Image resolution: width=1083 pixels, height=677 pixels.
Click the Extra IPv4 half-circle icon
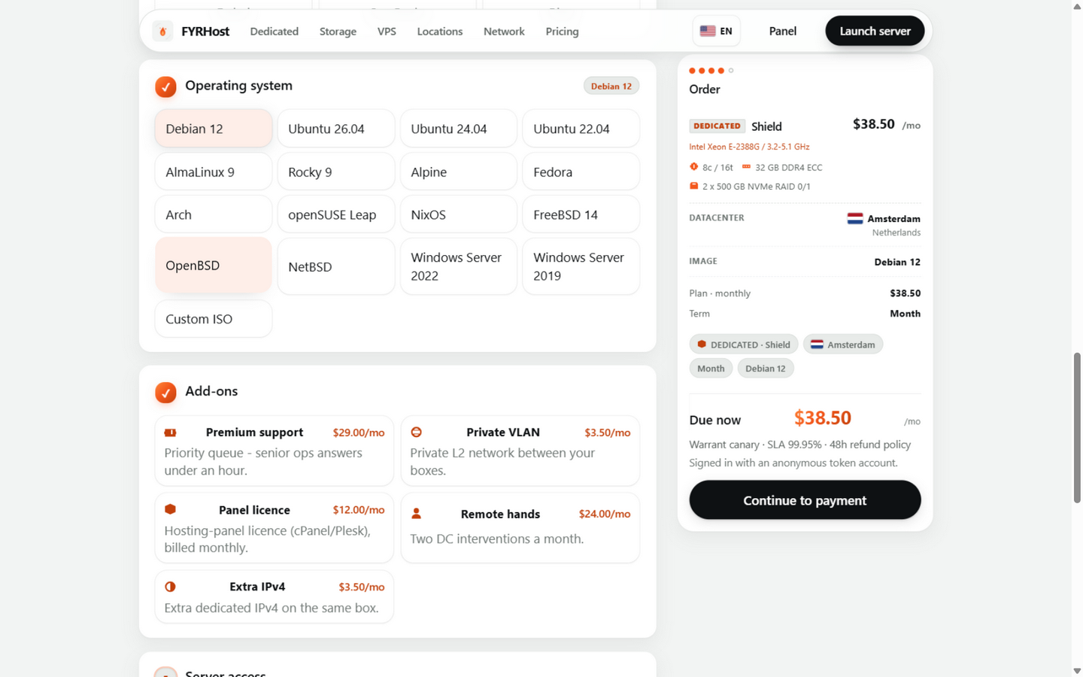point(171,587)
